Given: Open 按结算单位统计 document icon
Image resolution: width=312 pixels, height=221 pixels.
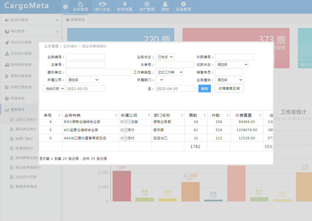Looking at the screenshot, I should 11,158.
